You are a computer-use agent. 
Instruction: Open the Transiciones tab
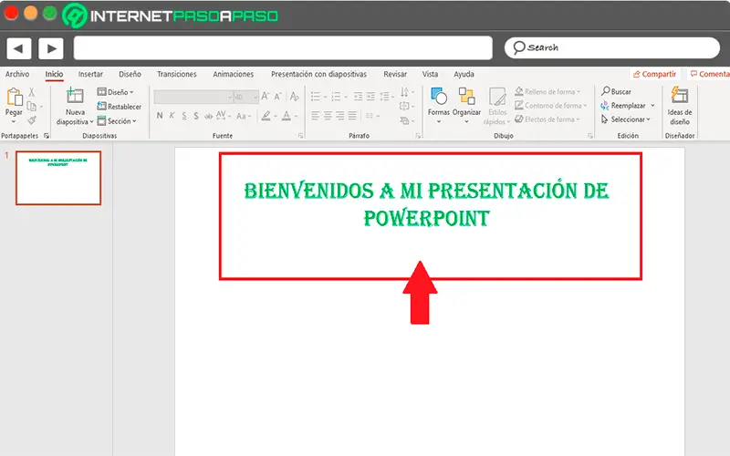pyautogui.click(x=176, y=75)
